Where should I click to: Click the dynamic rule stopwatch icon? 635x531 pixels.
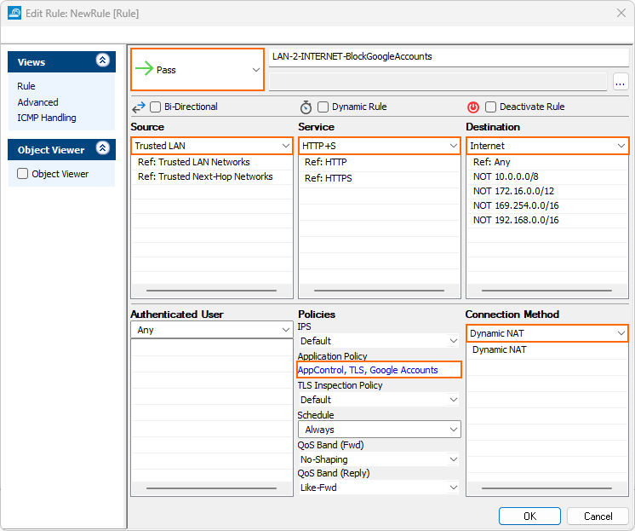coord(306,107)
